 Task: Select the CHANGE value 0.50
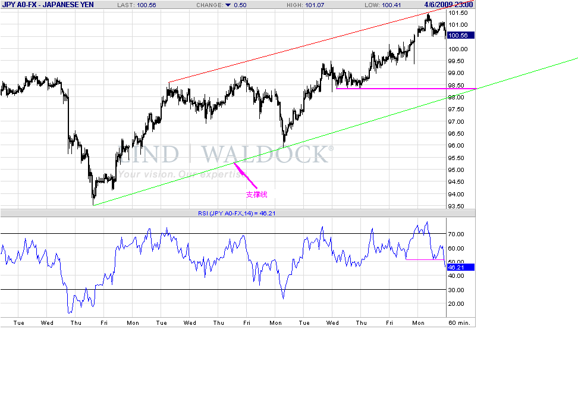pyautogui.click(x=240, y=5)
